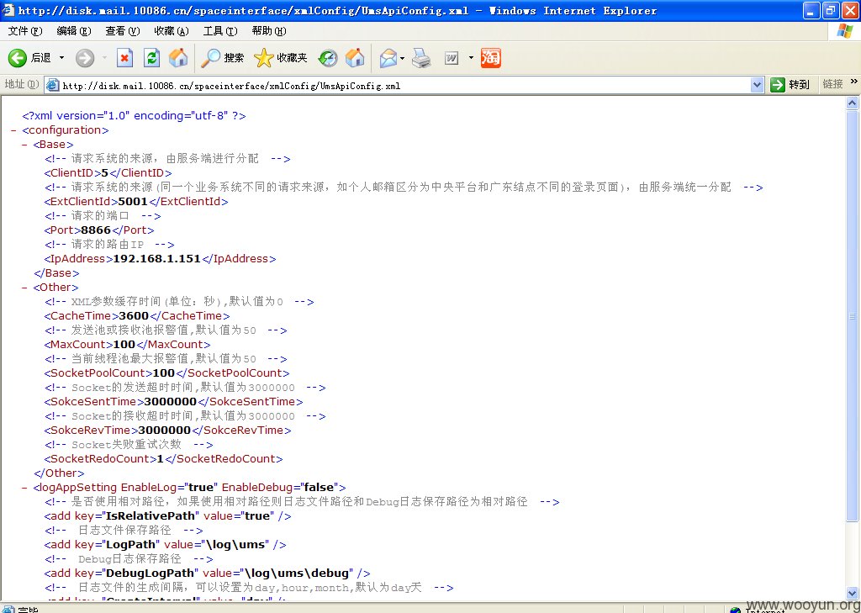Open the 编辑(E) menu
This screenshot has height=613, width=861.
(74, 31)
